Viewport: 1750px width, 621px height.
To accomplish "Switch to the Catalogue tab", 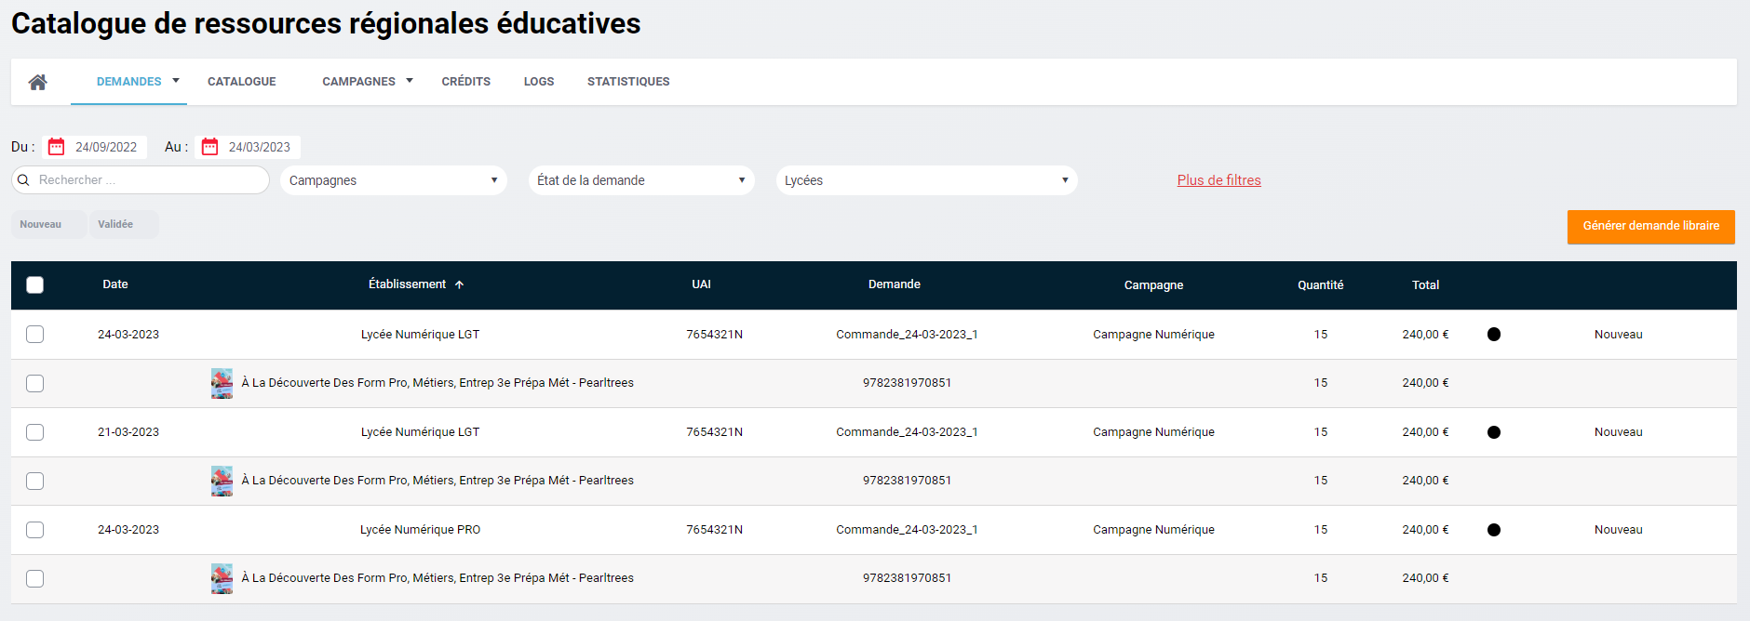I will click(242, 82).
